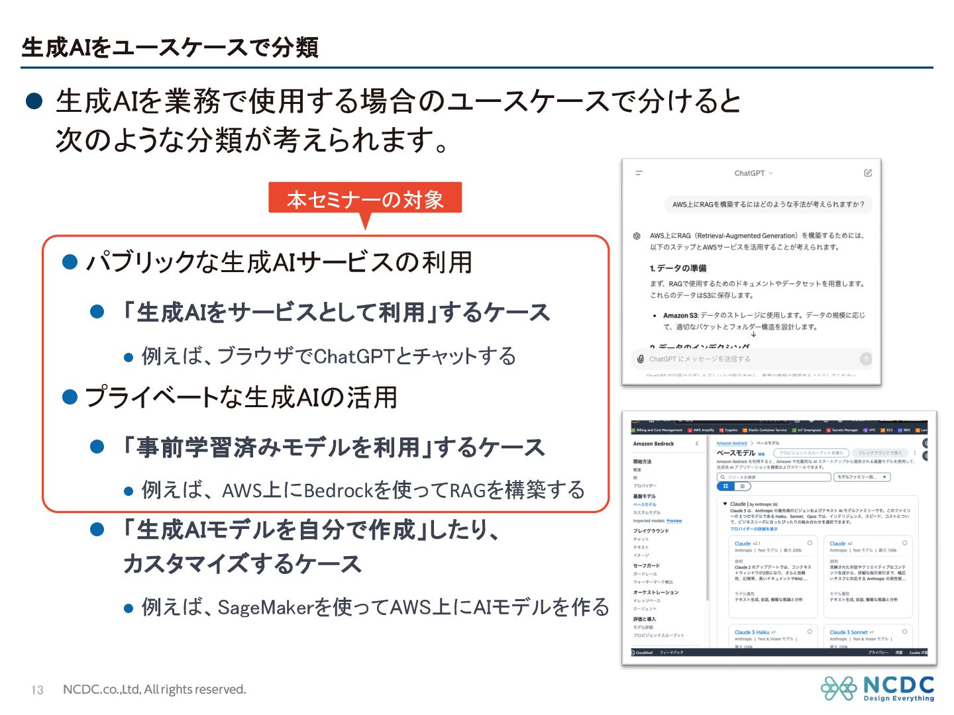Select Imported models in the Bedrock sidebar
954x715 pixels.
(x=649, y=521)
